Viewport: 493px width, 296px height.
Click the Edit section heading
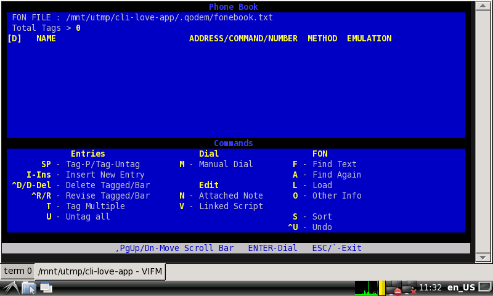(209, 185)
